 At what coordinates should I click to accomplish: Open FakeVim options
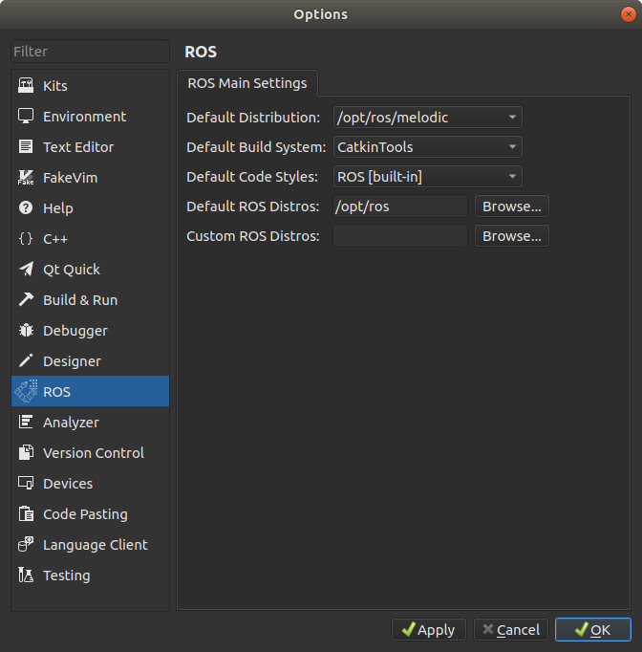pos(71,178)
